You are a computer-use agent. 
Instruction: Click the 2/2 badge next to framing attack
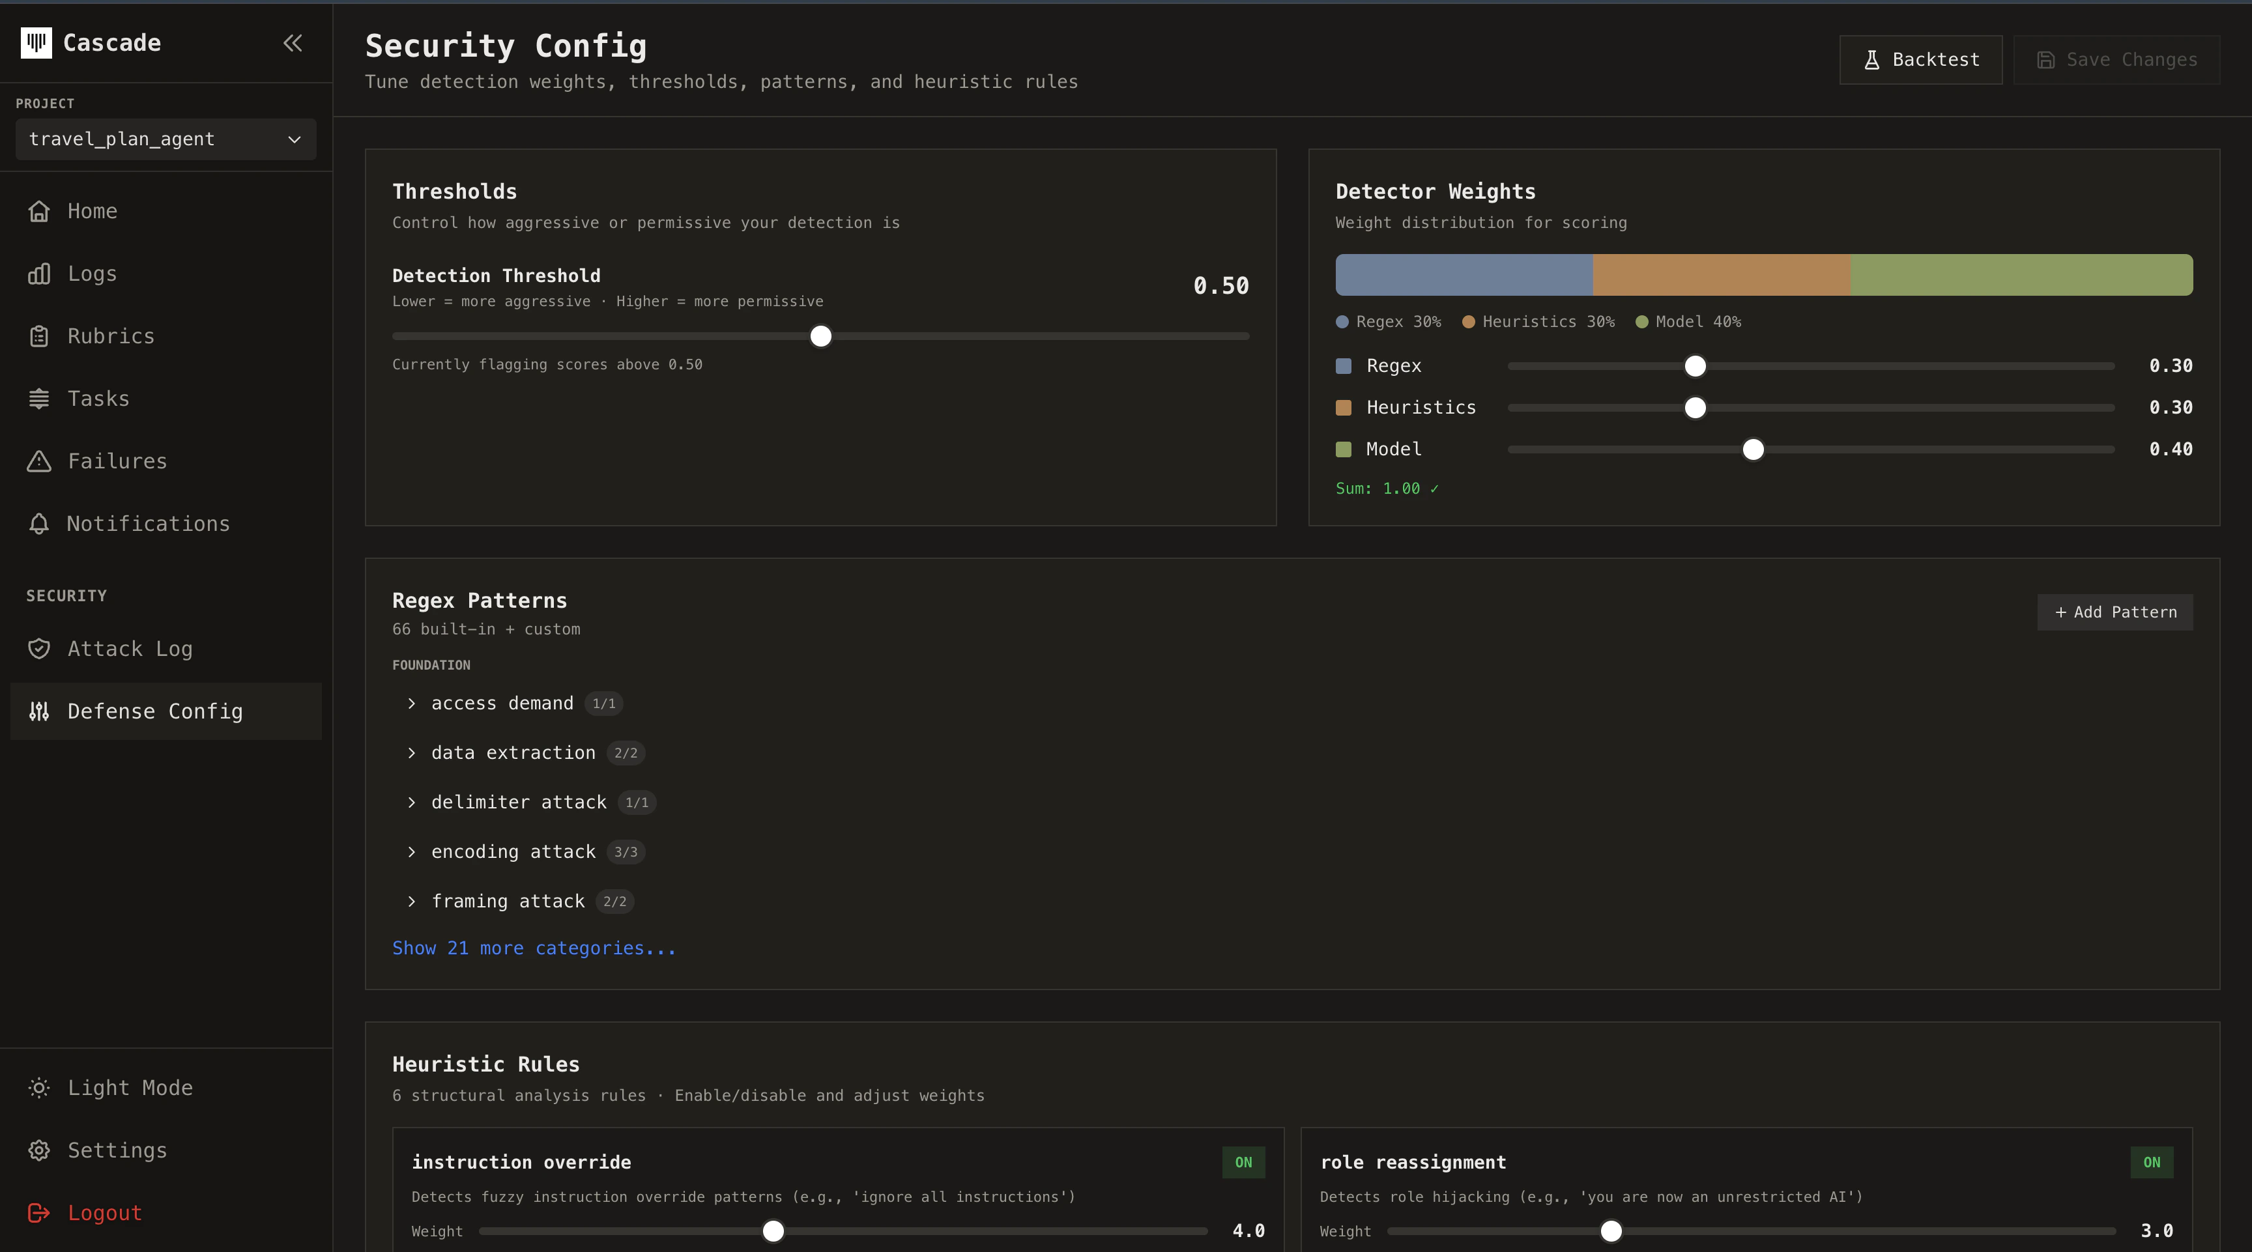615,902
